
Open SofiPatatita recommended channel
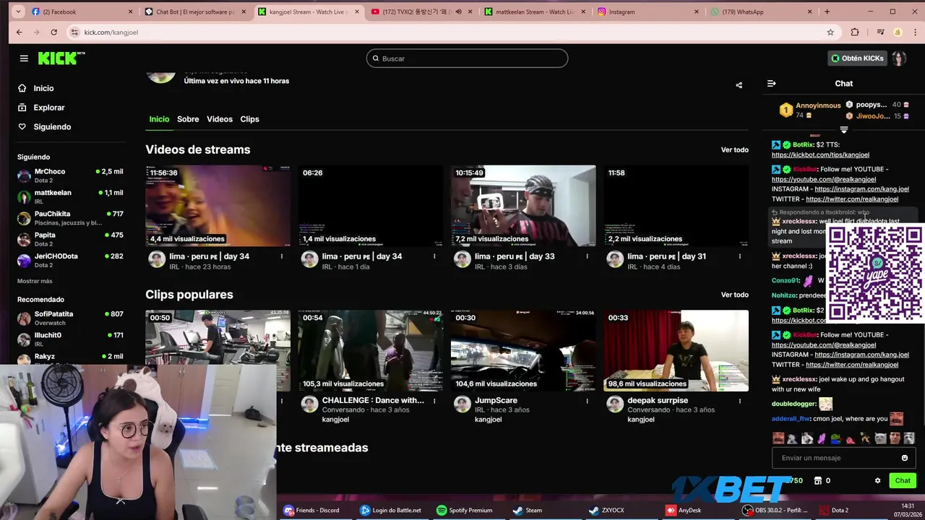[70, 318]
